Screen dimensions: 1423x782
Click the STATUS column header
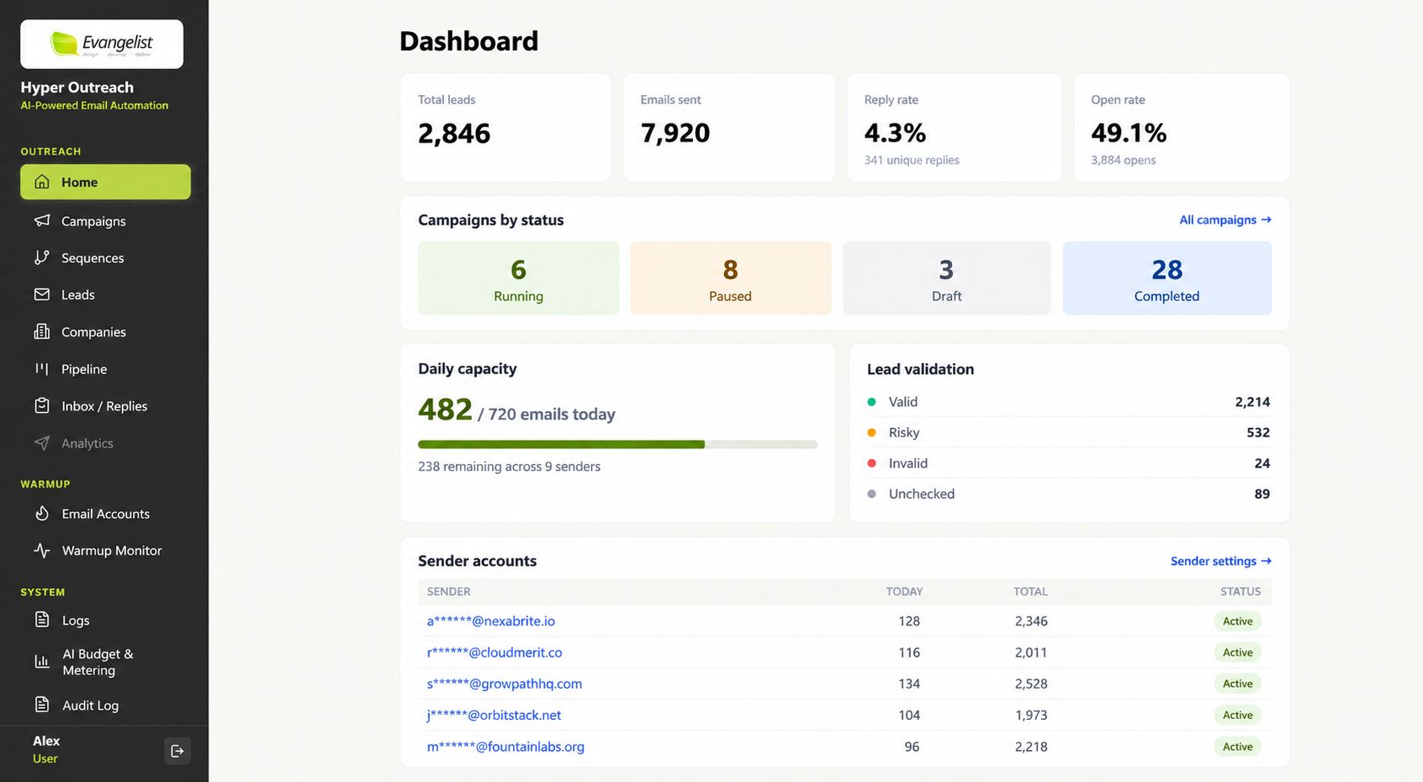pyautogui.click(x=1240, y=591)
